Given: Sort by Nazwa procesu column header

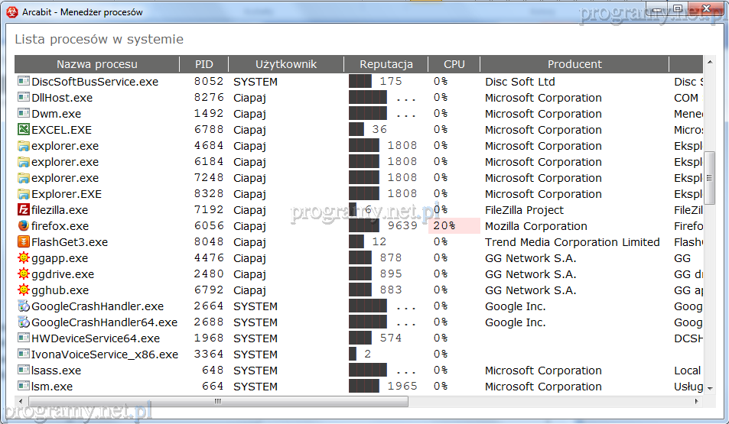Looking at the screenshot, I should pos(96,64).
